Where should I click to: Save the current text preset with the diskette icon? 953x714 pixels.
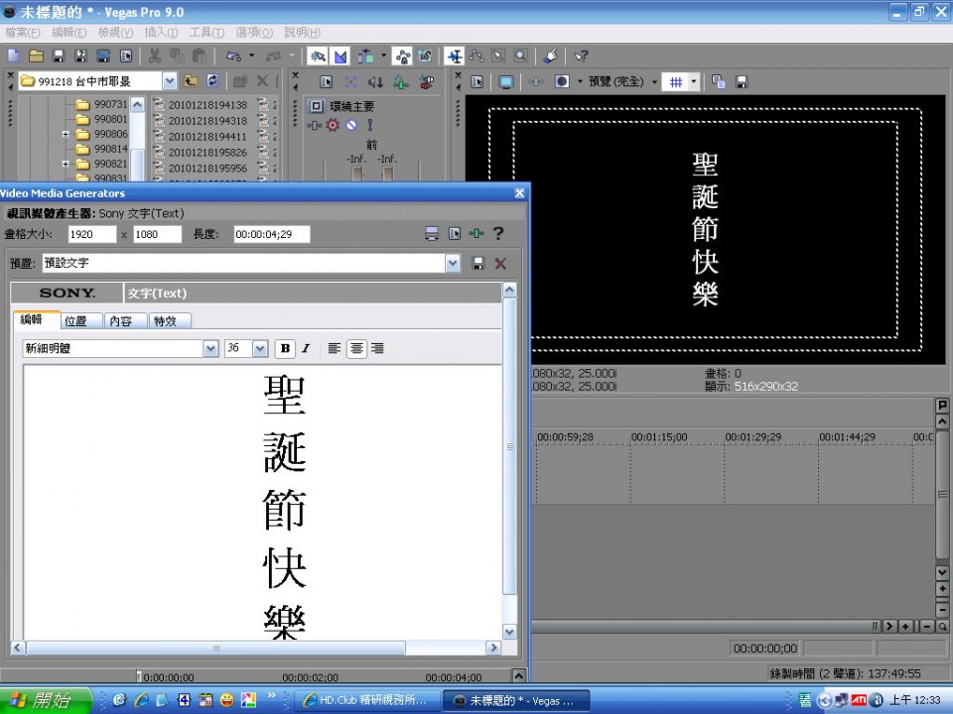tap(478, 263)
